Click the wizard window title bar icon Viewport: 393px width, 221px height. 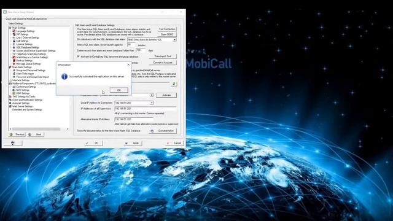[5, 12]
